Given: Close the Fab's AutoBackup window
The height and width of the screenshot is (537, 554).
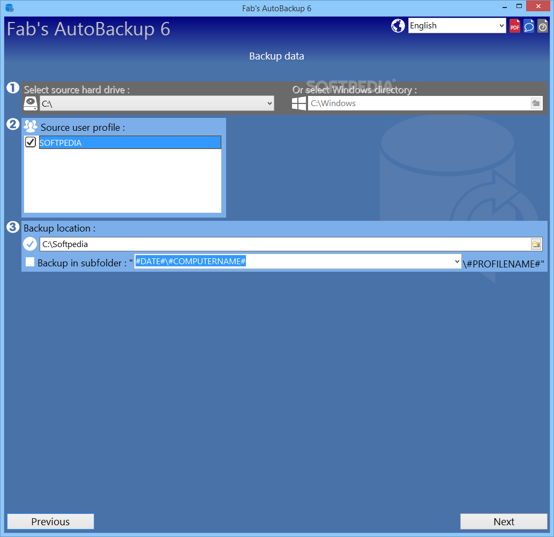Looking at the screenshot, I should [x=538, y=6].
